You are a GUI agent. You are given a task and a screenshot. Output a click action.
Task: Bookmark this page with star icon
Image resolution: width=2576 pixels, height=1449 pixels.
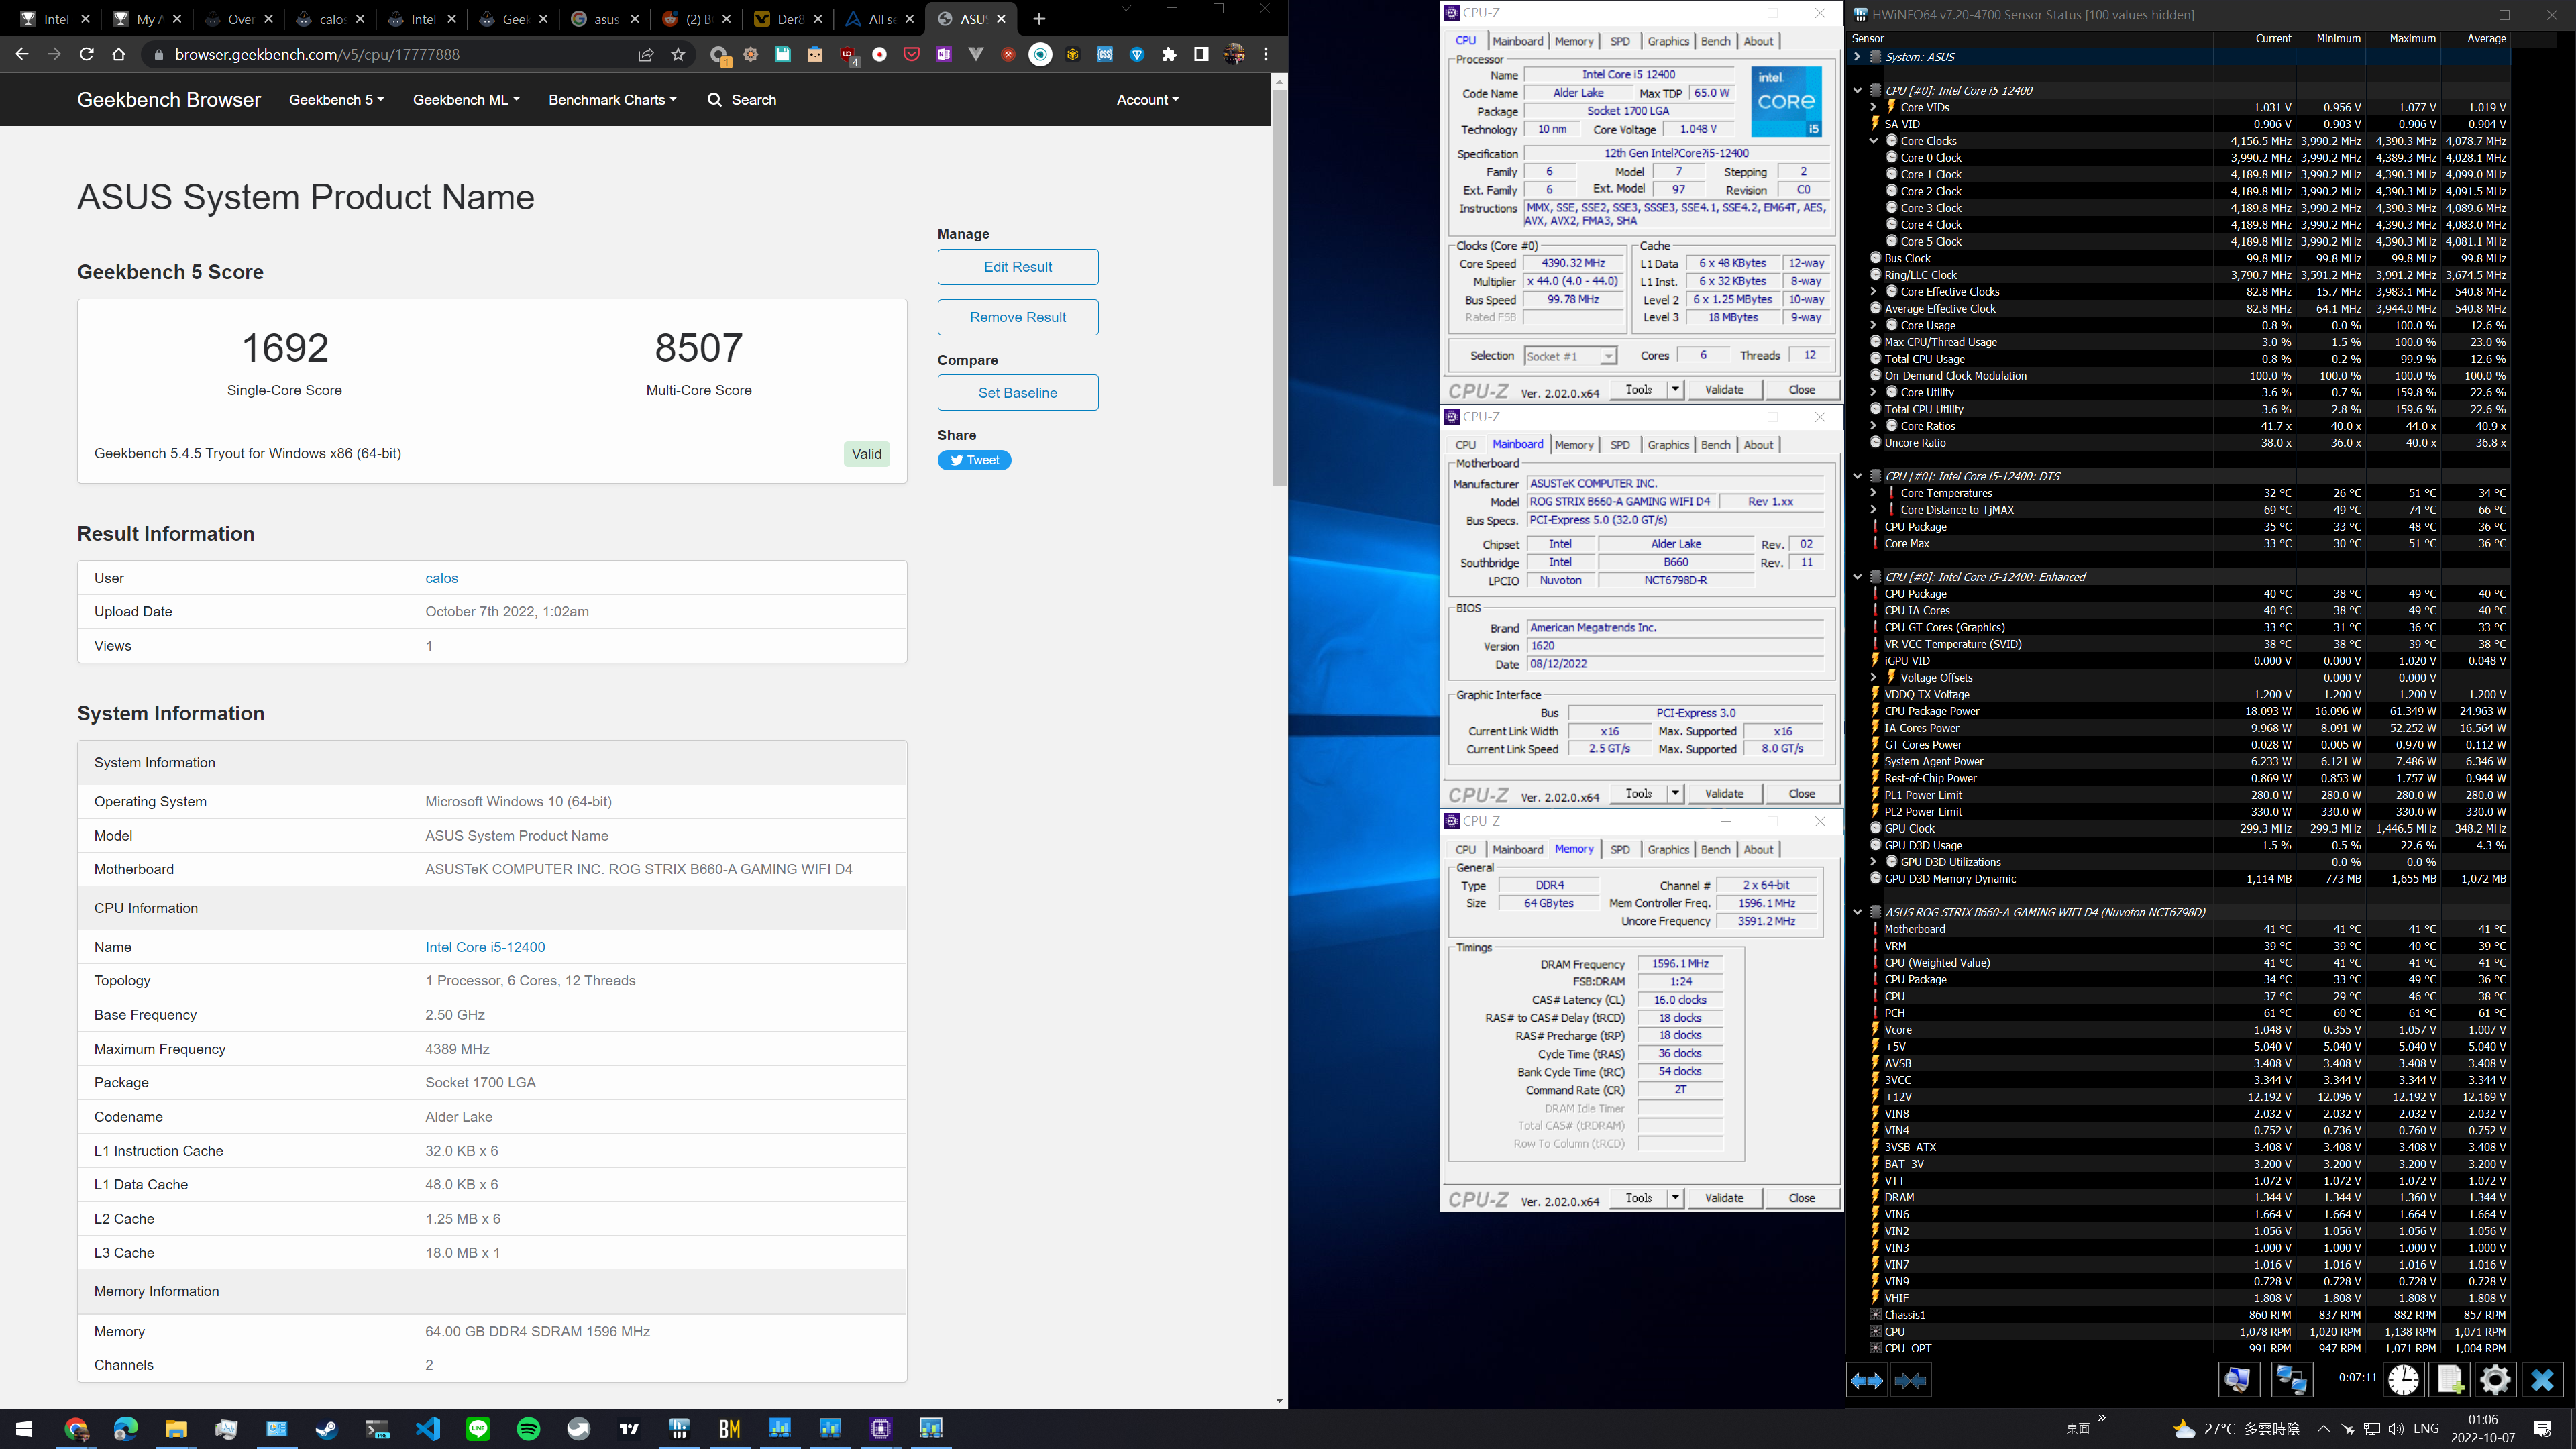(678, 55)
